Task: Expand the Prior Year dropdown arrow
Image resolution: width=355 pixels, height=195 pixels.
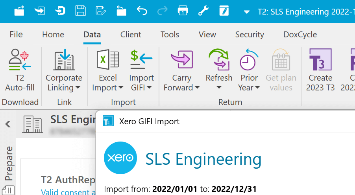Action: coord(257,87)
